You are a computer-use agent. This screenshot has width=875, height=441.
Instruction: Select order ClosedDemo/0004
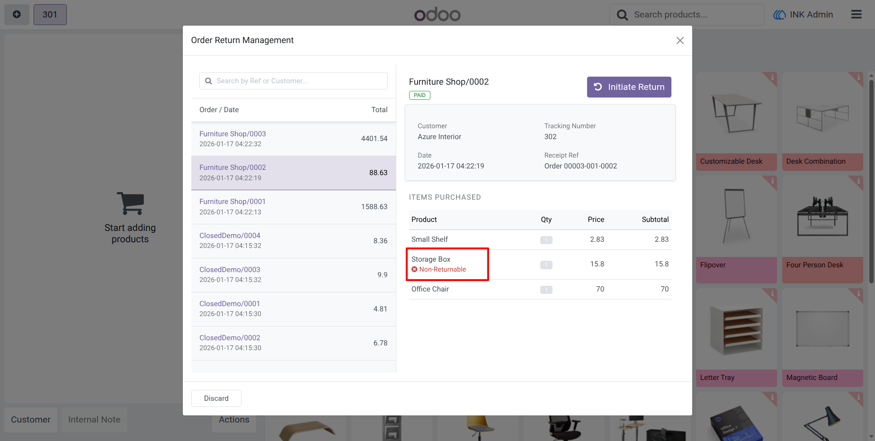294,241
